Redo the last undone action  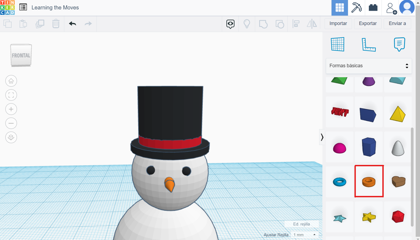point(88,24)
